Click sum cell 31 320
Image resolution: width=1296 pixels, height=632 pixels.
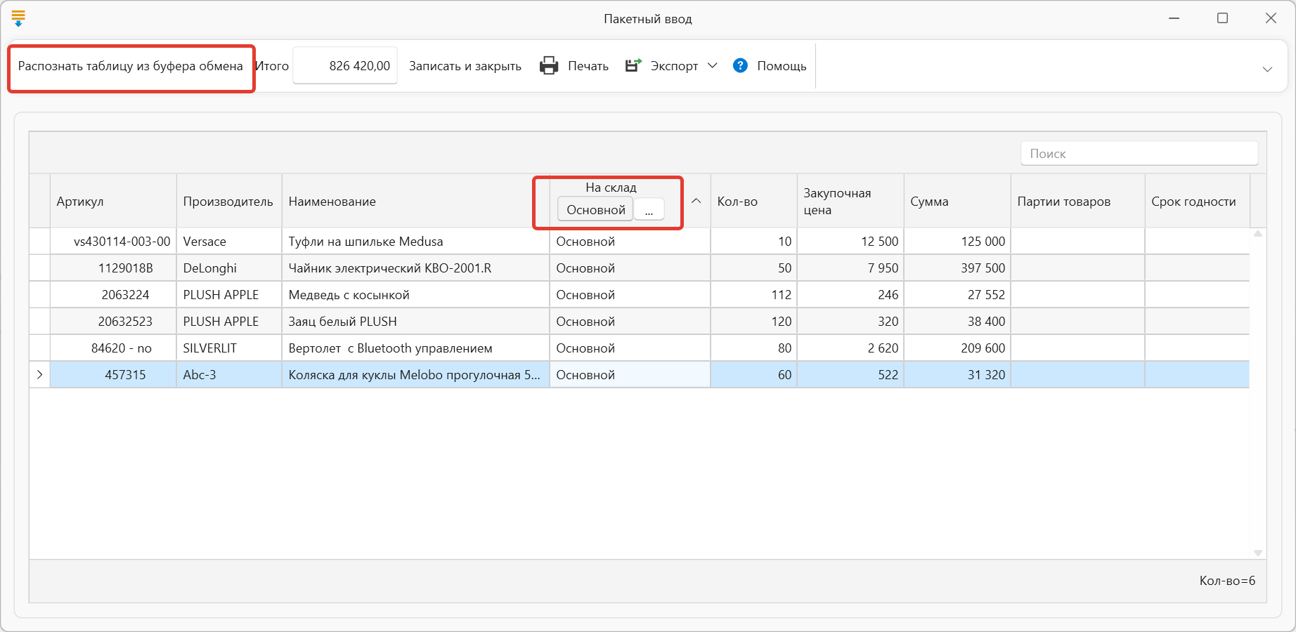(957, 374)
